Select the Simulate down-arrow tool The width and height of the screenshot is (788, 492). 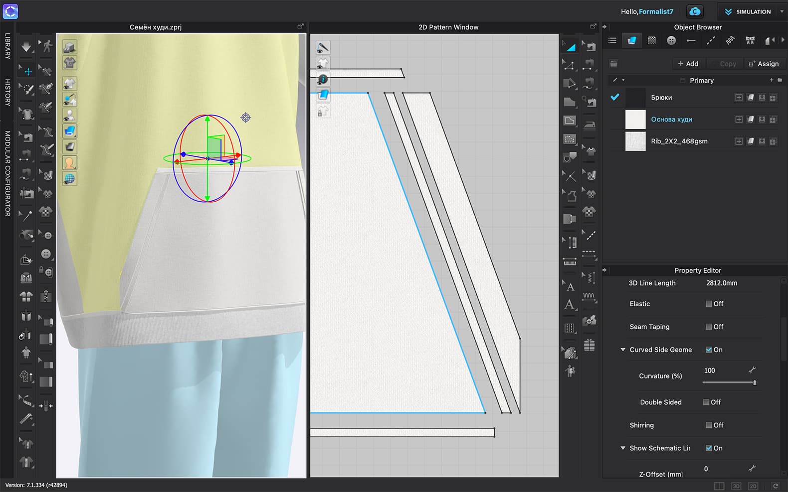[x=26, y=47]
